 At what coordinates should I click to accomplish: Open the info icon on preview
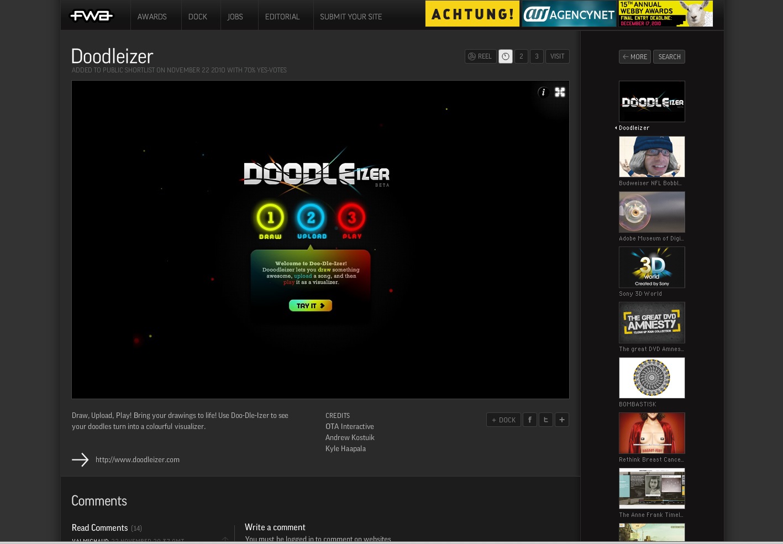pyautogui.click(x=543, y=92)
